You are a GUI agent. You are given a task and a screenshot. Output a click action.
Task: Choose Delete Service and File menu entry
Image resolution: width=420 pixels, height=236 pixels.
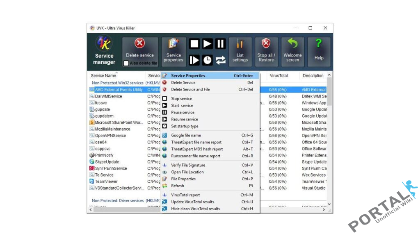click(x=210, y=89)
